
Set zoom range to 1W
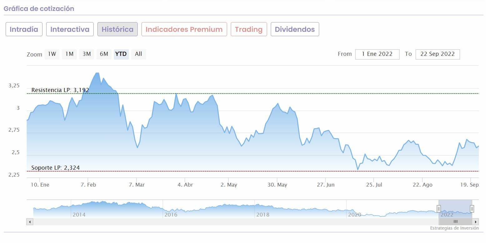click(x=52, y=54)
